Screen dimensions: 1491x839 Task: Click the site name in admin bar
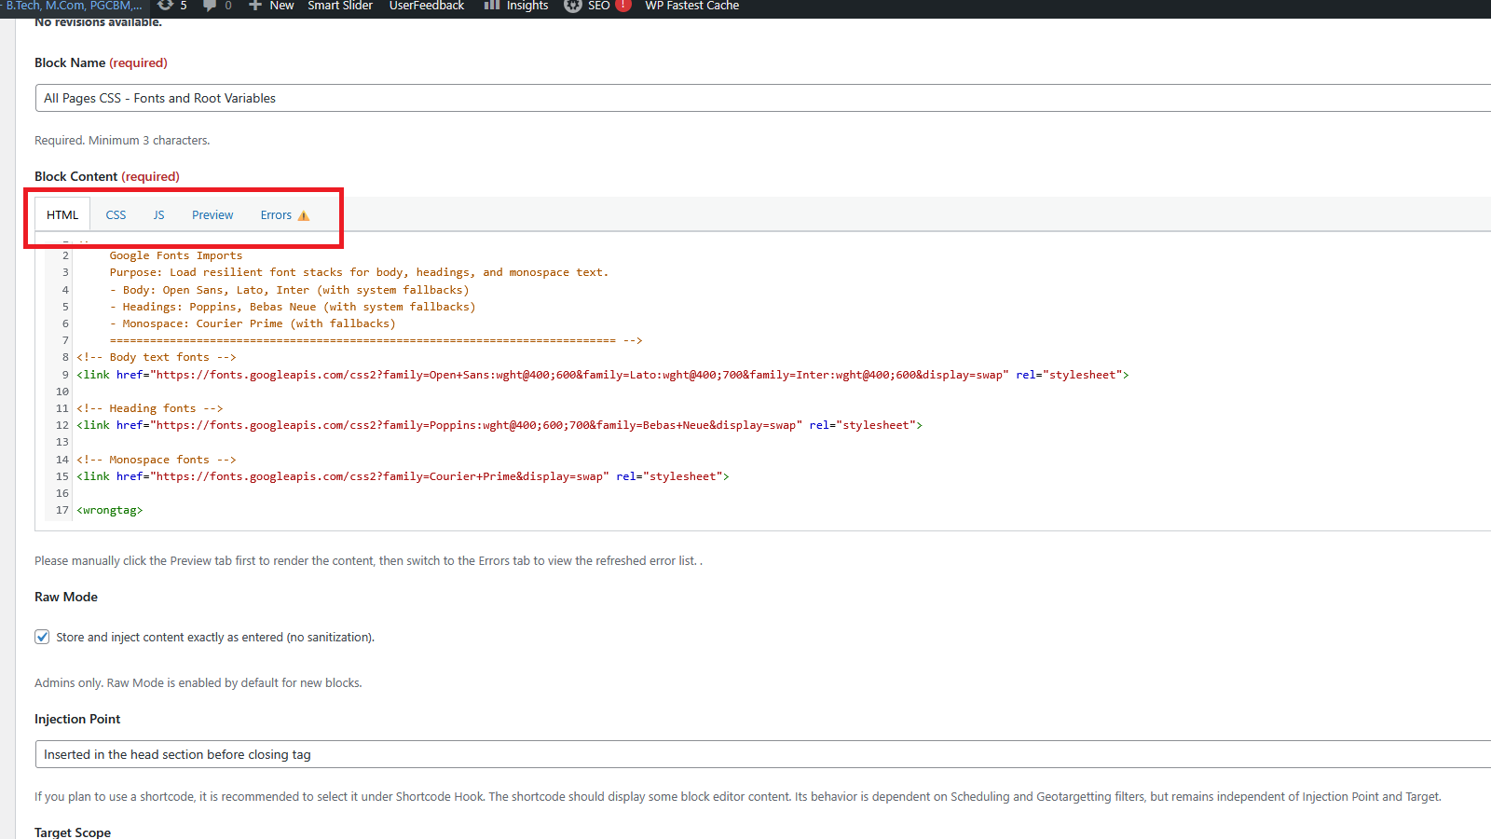(73, 6)
